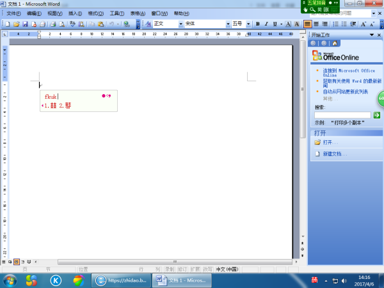384x288 pixels.
Task: Click the Undo arrow icon
Action: tap(111, 24)
